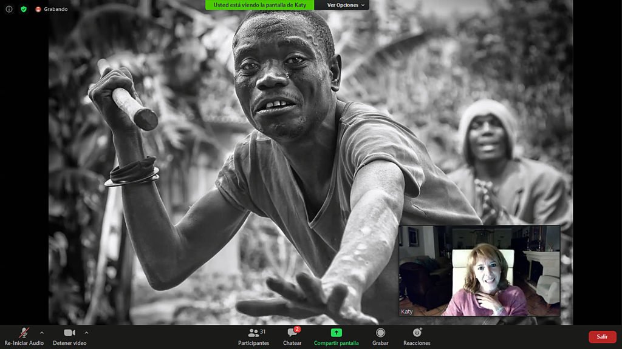Viewport: 622px width, 349px height.
Task: Open the Reacciones menu
Action: (x=417, y=336)
